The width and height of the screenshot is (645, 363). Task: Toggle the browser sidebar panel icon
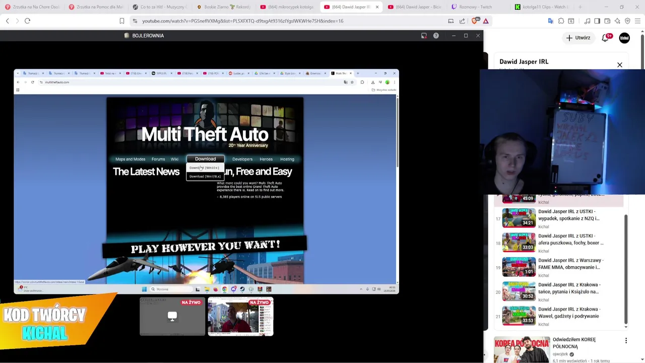click(597, 21)
